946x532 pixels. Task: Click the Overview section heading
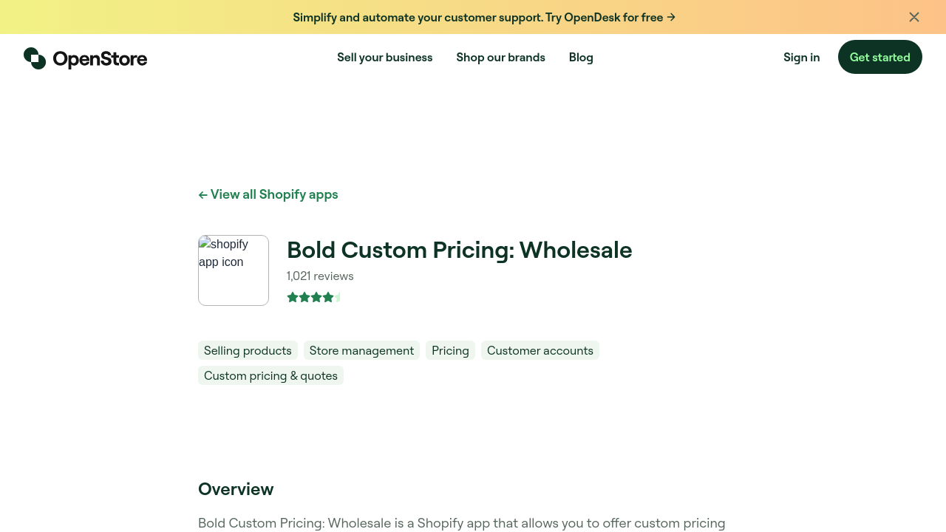(x=236, y=489)
